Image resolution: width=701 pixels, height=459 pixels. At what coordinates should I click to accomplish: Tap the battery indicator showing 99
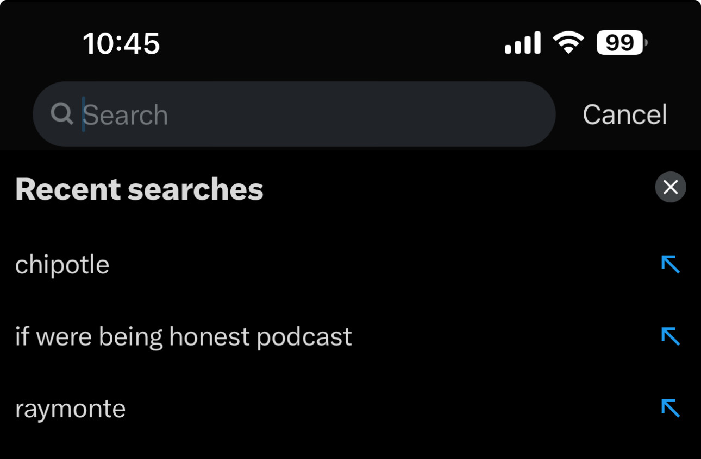coord(622,43)
